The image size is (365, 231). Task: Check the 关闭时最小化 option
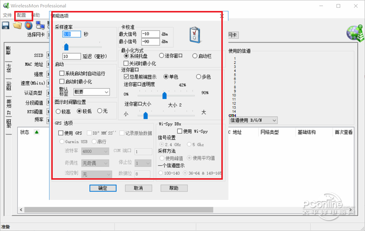126,63
